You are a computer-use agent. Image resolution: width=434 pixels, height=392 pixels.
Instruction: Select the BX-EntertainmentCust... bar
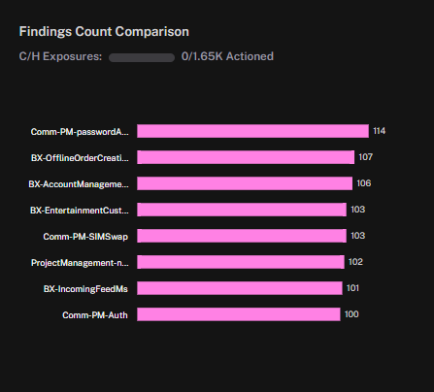point(242,210)
